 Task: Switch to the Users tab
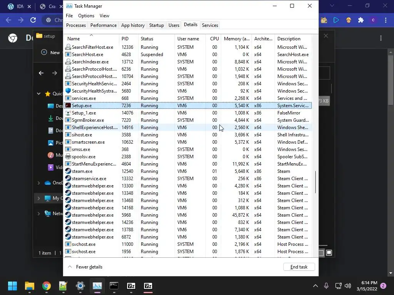click(174, 25)
